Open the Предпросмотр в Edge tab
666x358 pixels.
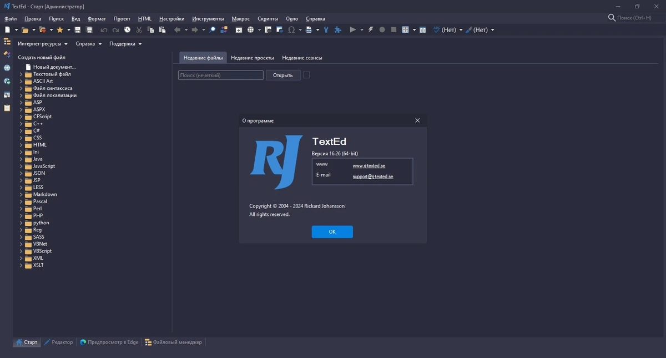pyautogui.click(x=109, y=342)
